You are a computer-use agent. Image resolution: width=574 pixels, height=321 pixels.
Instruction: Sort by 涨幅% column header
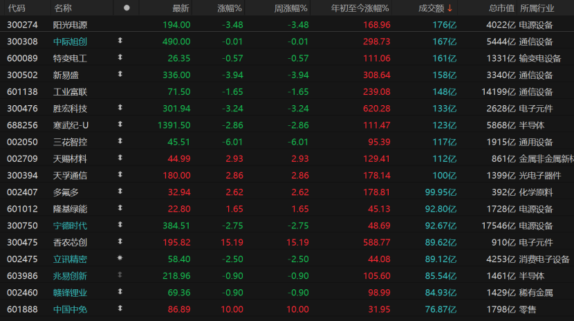pos(230,8)
